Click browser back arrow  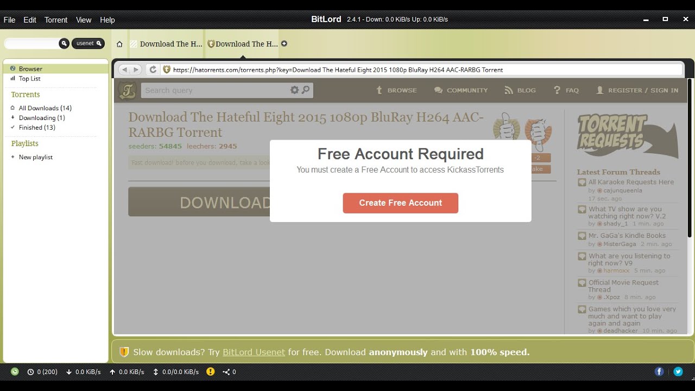[124, 70]
